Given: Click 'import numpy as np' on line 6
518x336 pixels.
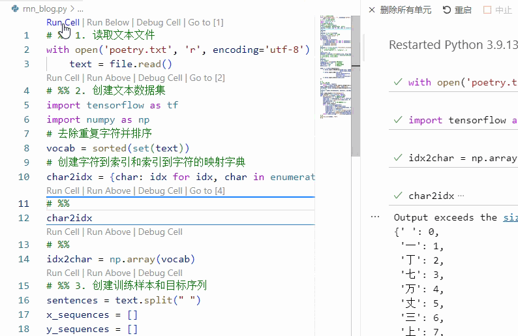Looking at the screenshot, I should coord(98,119).
